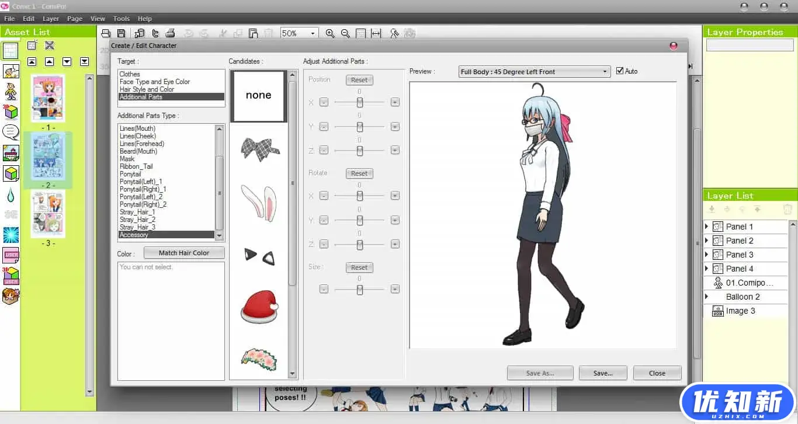Uncheck the Auto preview checkbox
Screen dimensions: 798x424
click(620, 71)
